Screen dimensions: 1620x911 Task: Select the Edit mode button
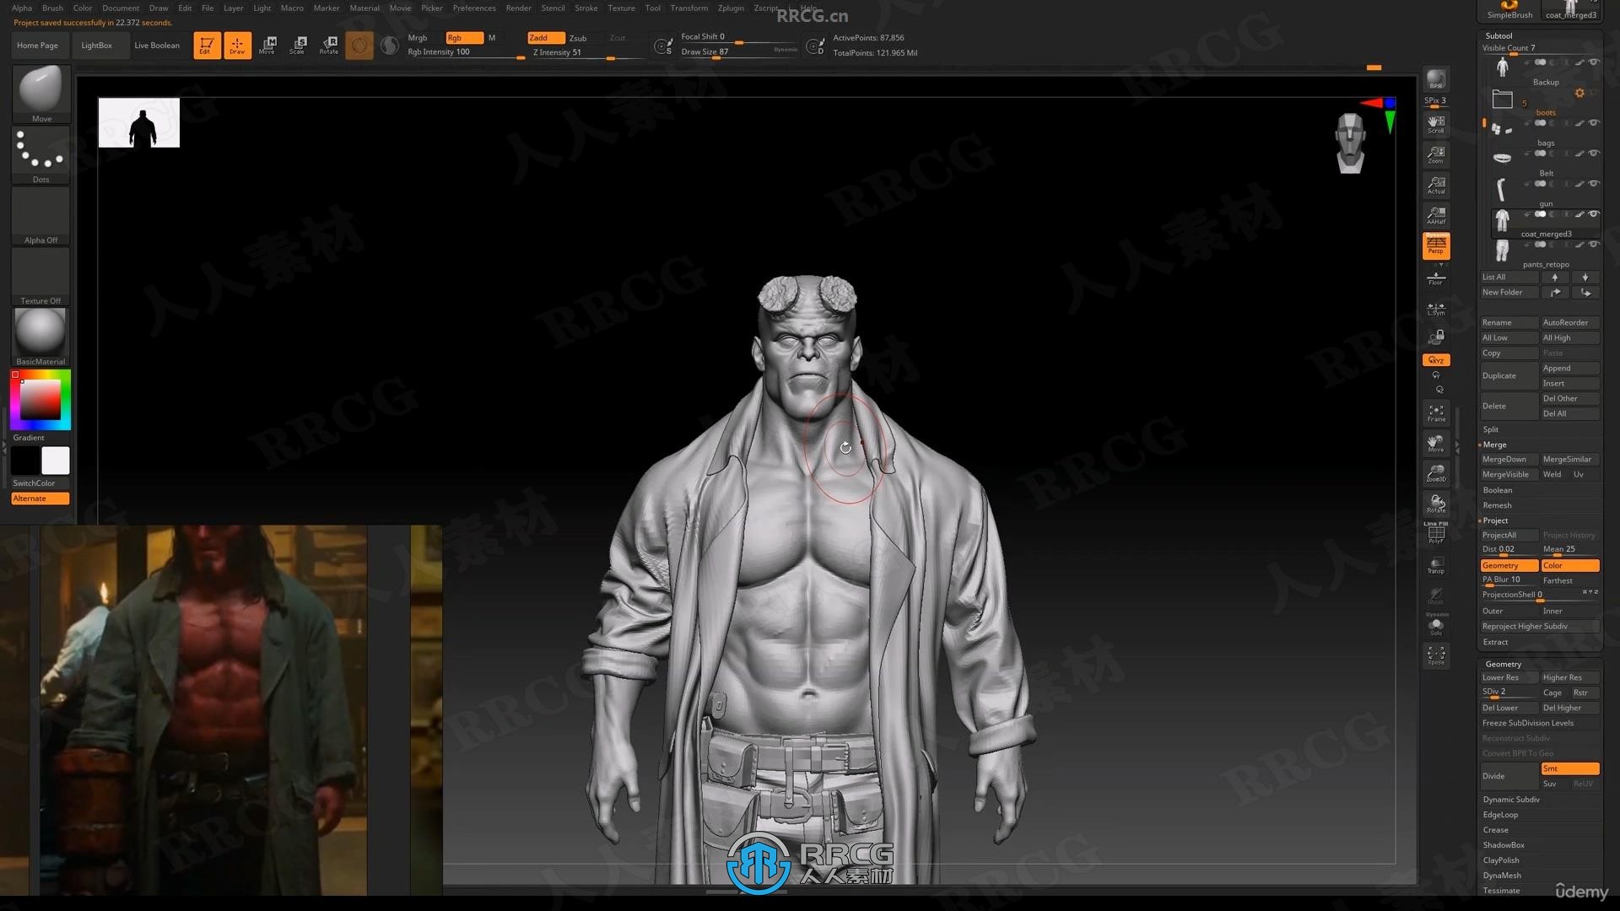click(207, 45)
